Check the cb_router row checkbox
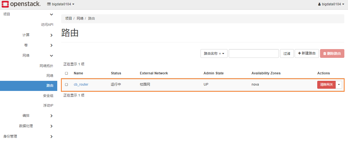The image size is (348, 151). point(67,84)
